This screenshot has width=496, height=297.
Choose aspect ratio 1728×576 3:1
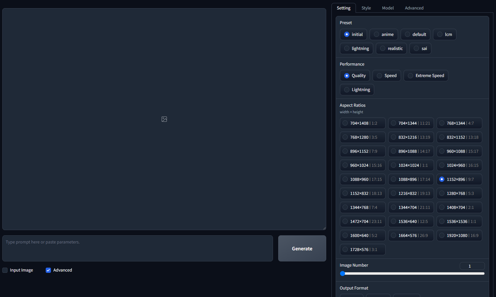(x=362, y=249)
